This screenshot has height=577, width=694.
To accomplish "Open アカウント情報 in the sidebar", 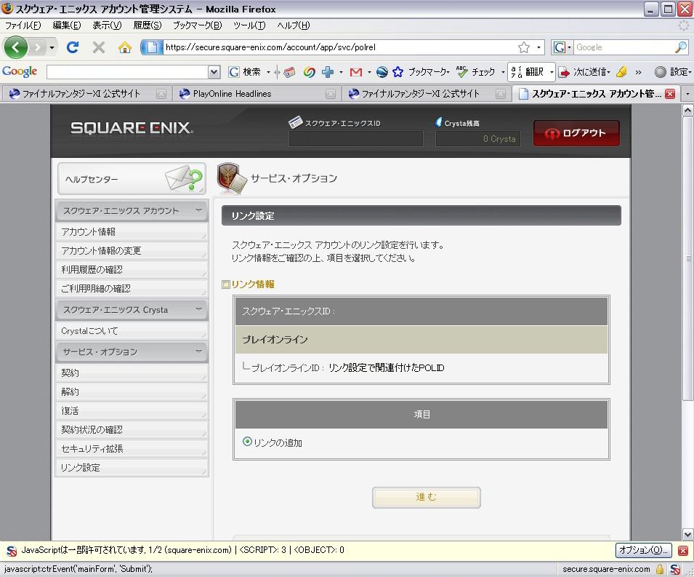I will click(x=132, y=232).
